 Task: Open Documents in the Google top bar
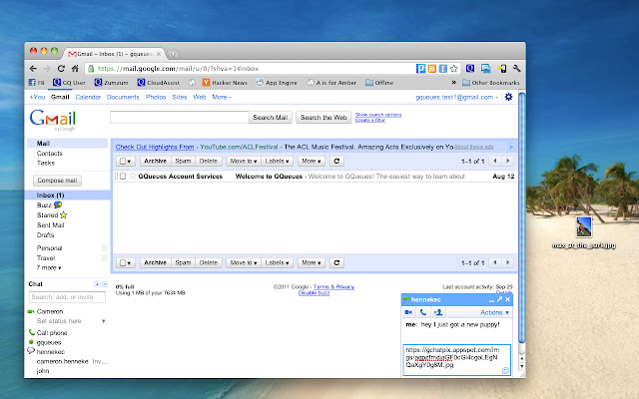(x=122, y=97)
